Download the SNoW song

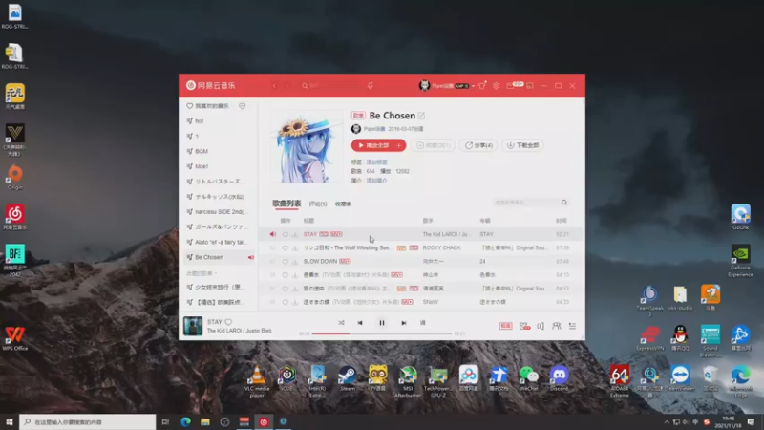[x=295, y=302]
